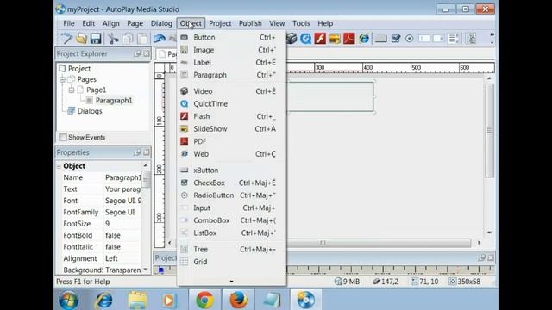Open the Publish menu
Viewport: 552px width, 310px height.
(250, 23)
